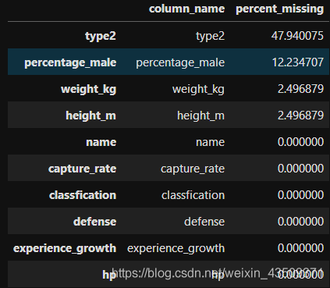
Task: Click type2 in the column_name column
Action: 210,36
